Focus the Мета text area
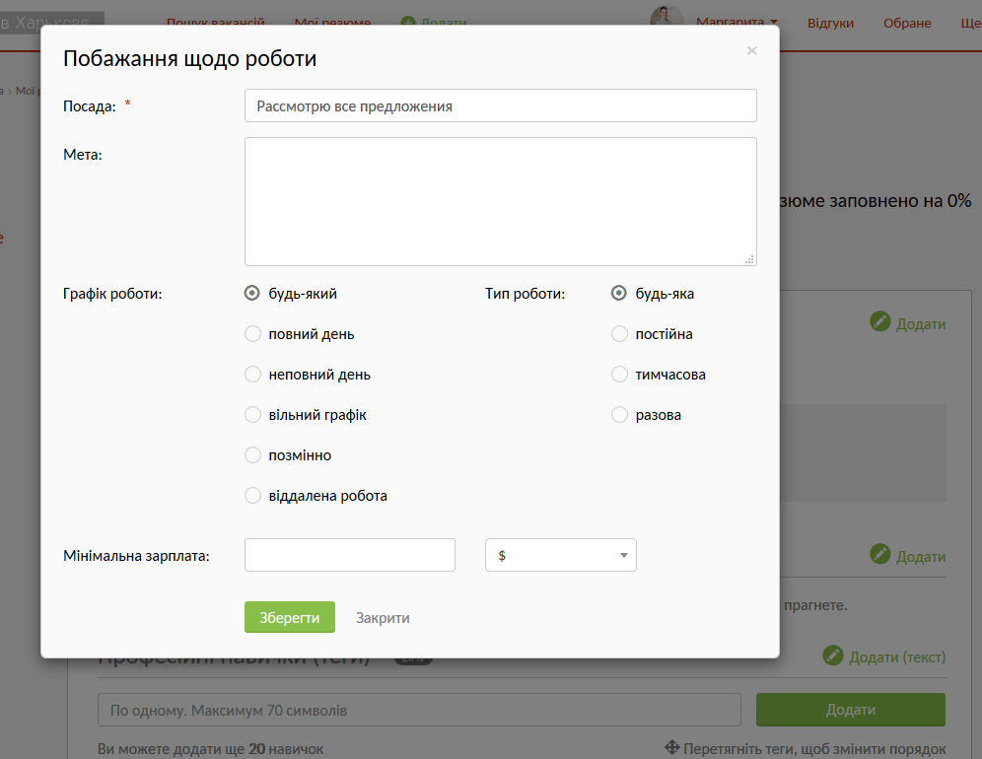The height and width of the screenshot is (759, 982). pyautogui.click(x=500, y=201)
